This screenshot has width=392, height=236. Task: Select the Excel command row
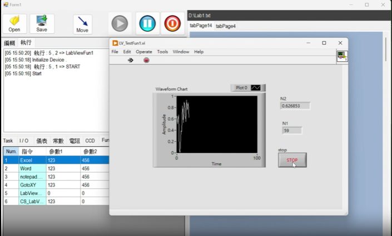(x=56, y=160)
